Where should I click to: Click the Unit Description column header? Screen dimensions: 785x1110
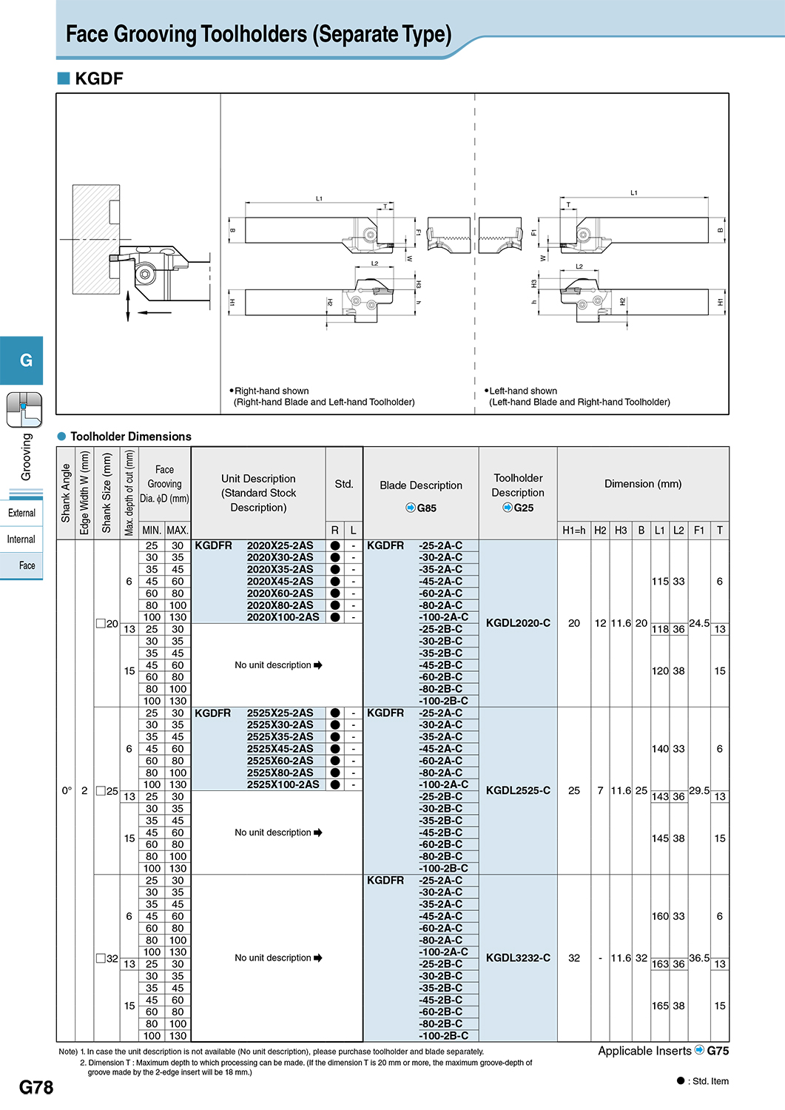click(258, 493)
